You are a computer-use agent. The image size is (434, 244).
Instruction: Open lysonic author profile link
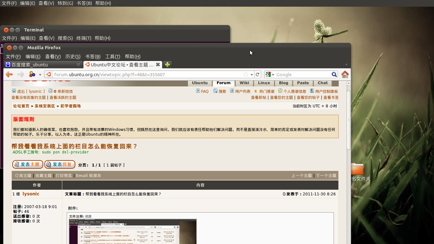coord(31,194)
